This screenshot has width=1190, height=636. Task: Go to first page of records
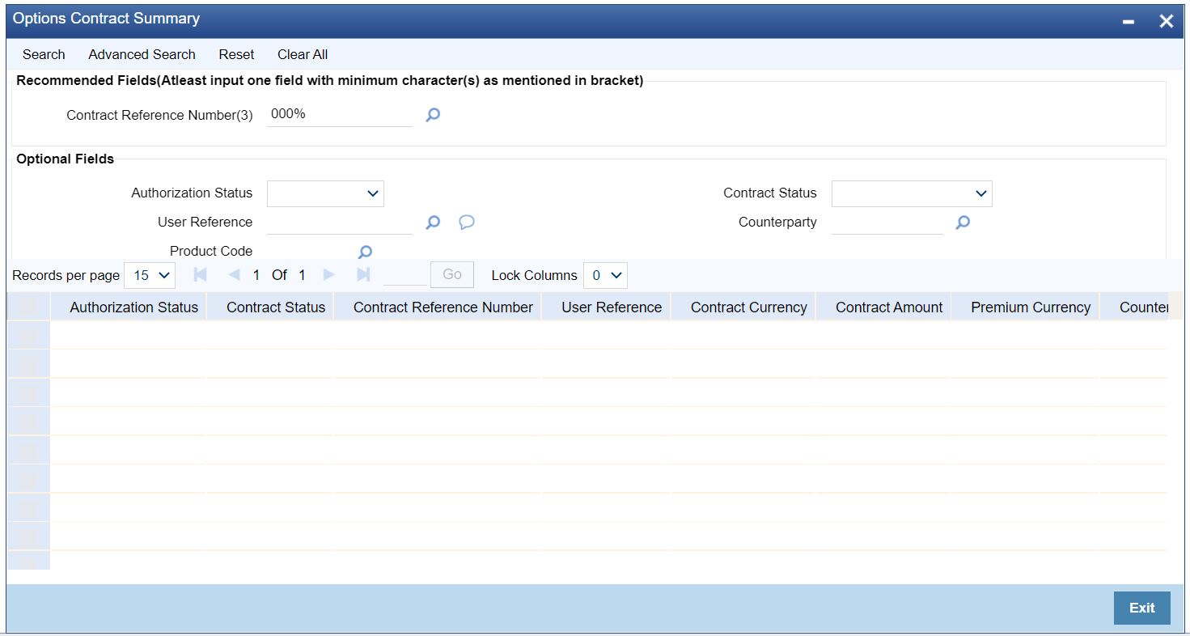click(x=201, y=275)
